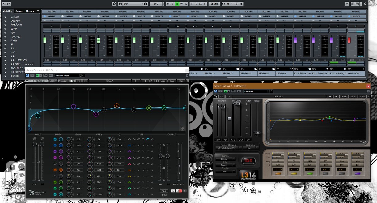Click the Legacy button in Q10 Equalizer

(x=53, y=81)
